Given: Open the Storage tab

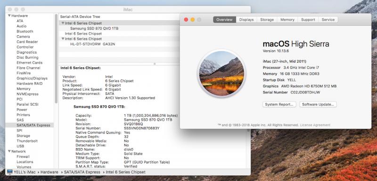Looking at the screenshot, I should (x=267, y=20).
